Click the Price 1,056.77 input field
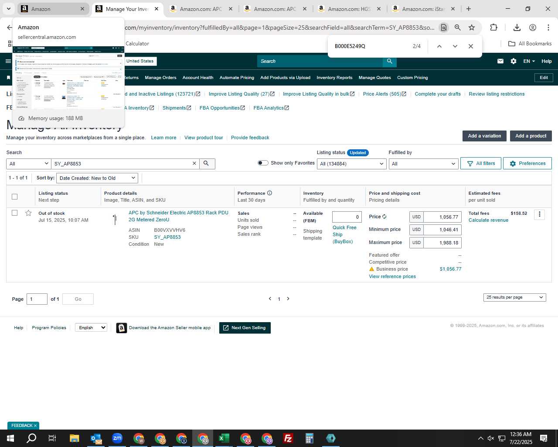Viewport: 558px width, 447px height. pos(442,217)
